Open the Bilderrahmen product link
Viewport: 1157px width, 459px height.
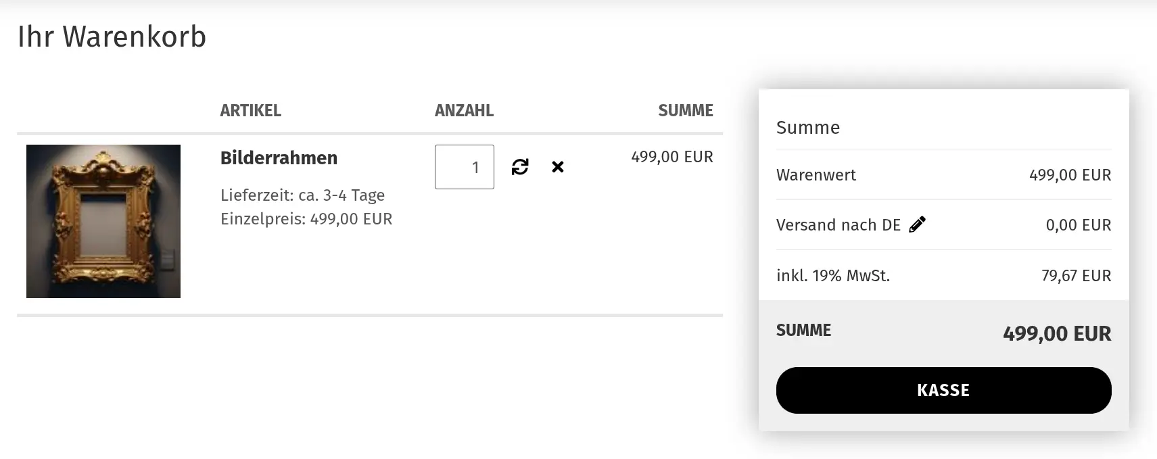pyautogui.click(x=279, y=158)
